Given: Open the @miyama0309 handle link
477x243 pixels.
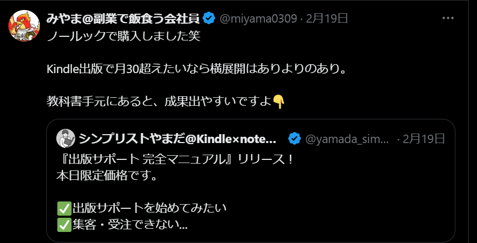Looking at the screenshot, I should [258, 18].
